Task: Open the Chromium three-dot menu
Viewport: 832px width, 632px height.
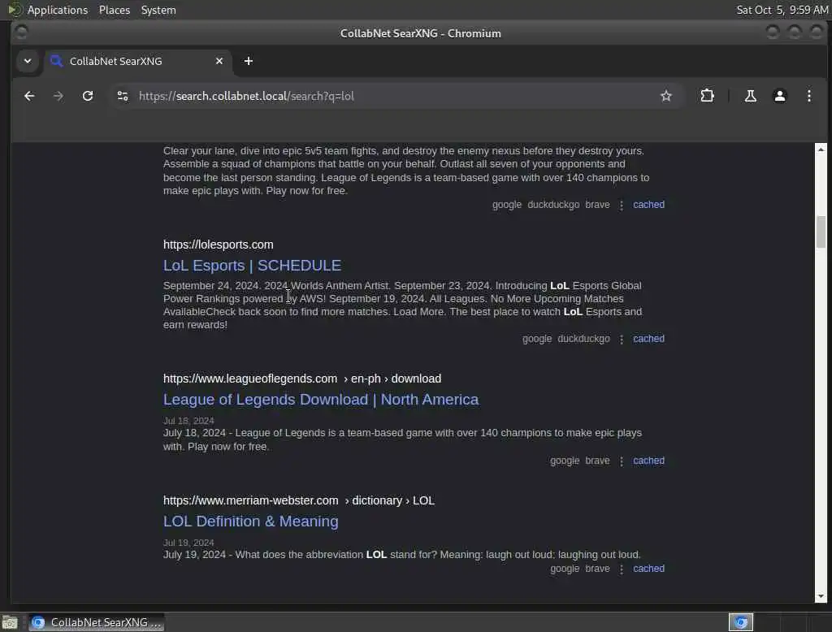Action: click(x=808, y=96)
